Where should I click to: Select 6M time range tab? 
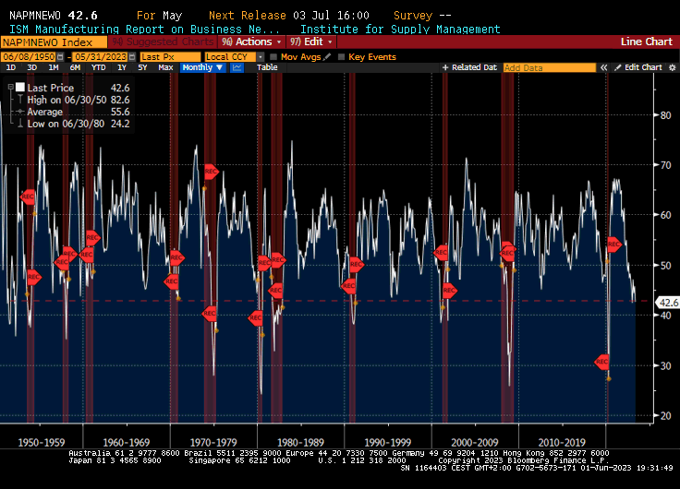pos(75,67)
